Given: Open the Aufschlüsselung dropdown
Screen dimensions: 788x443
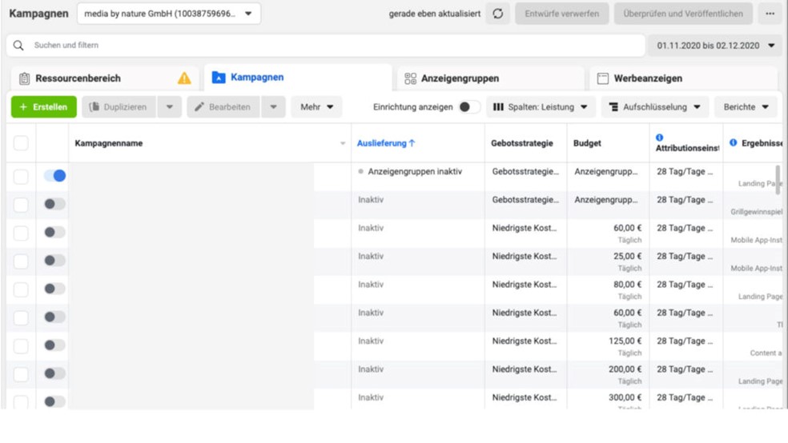Looking at the screenshot, I should point(655,107).
